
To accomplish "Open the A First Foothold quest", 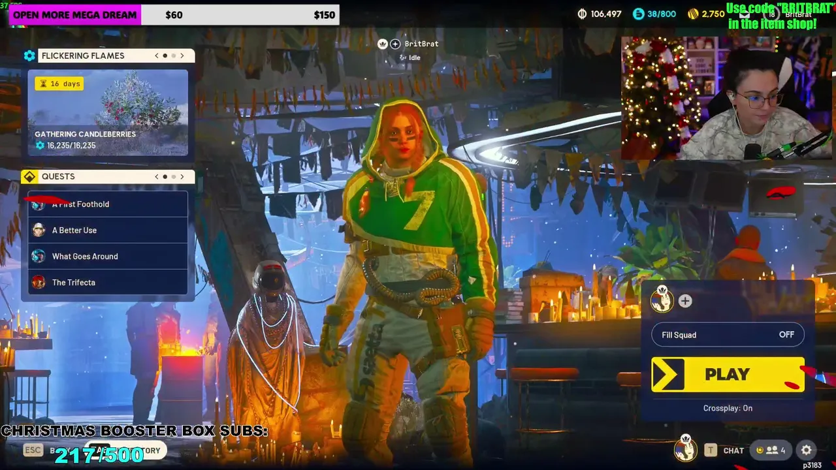I will coord(108,204).
